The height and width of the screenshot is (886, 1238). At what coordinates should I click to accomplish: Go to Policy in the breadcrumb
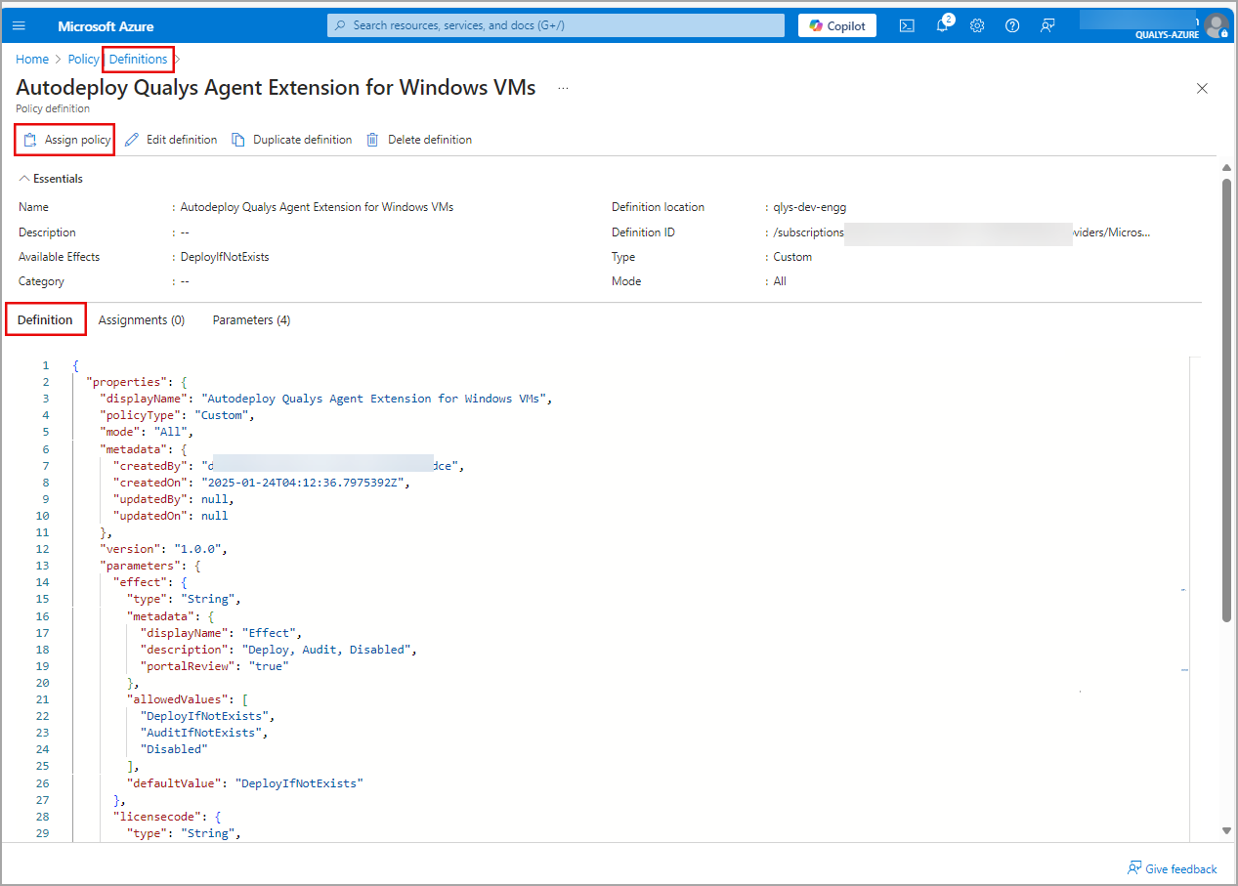(83, 60)
